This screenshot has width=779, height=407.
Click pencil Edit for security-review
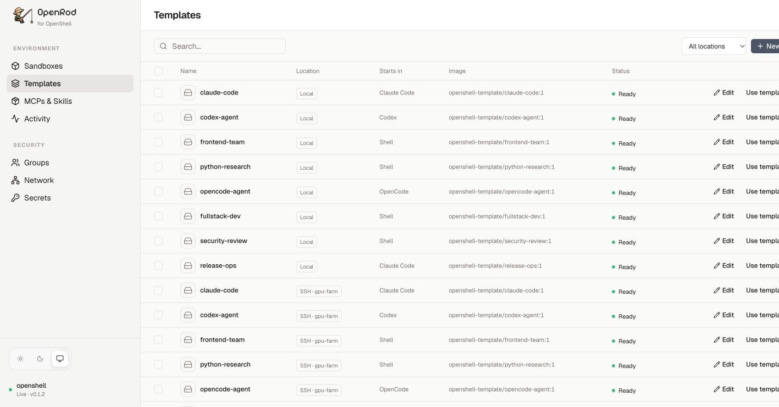(x=723, y=241)
